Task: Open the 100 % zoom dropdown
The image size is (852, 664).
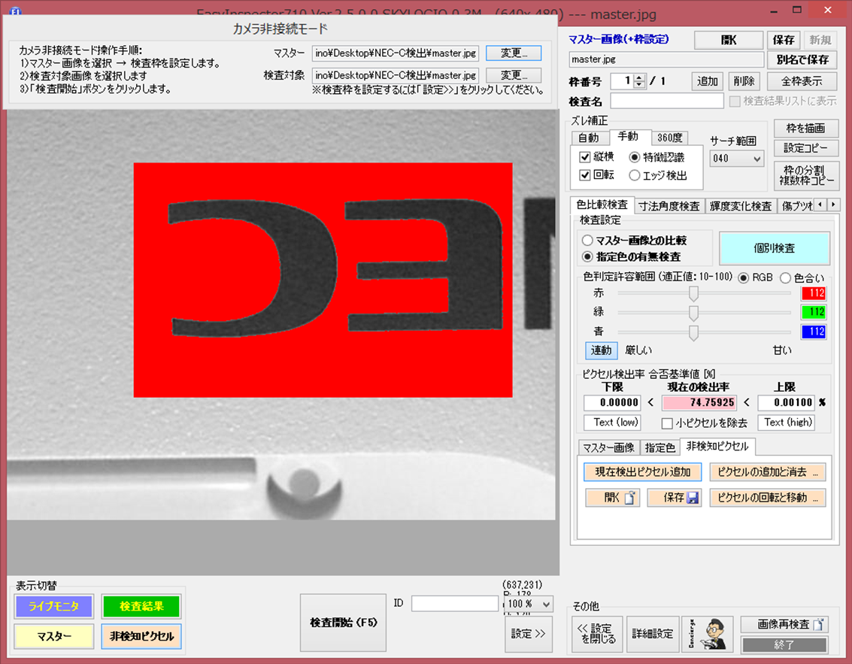Action: click(x=529, y=604)
